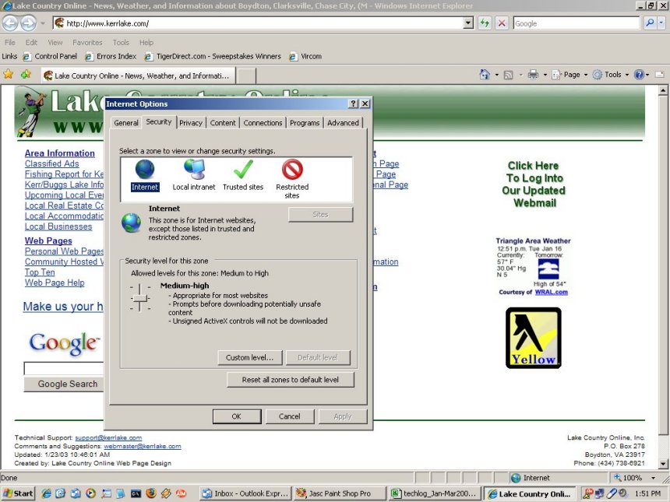The height and width of the screenshot is (502, 670).
Task: Confirm with the OK button
Action: (x=237, y=416)
